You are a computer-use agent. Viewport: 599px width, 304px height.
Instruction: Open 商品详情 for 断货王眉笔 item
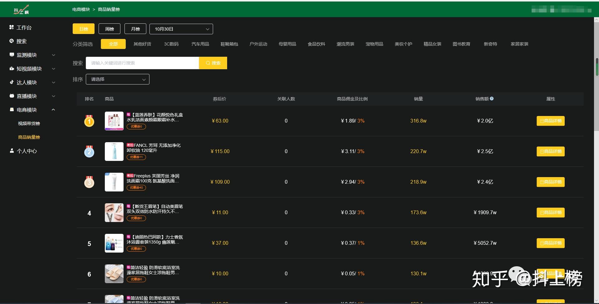(551, 213)
